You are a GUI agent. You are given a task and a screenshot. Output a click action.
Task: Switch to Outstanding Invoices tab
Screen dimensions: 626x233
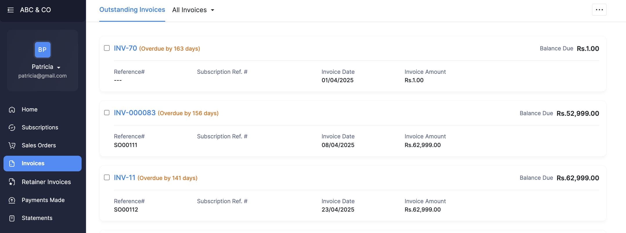[132, 10]
